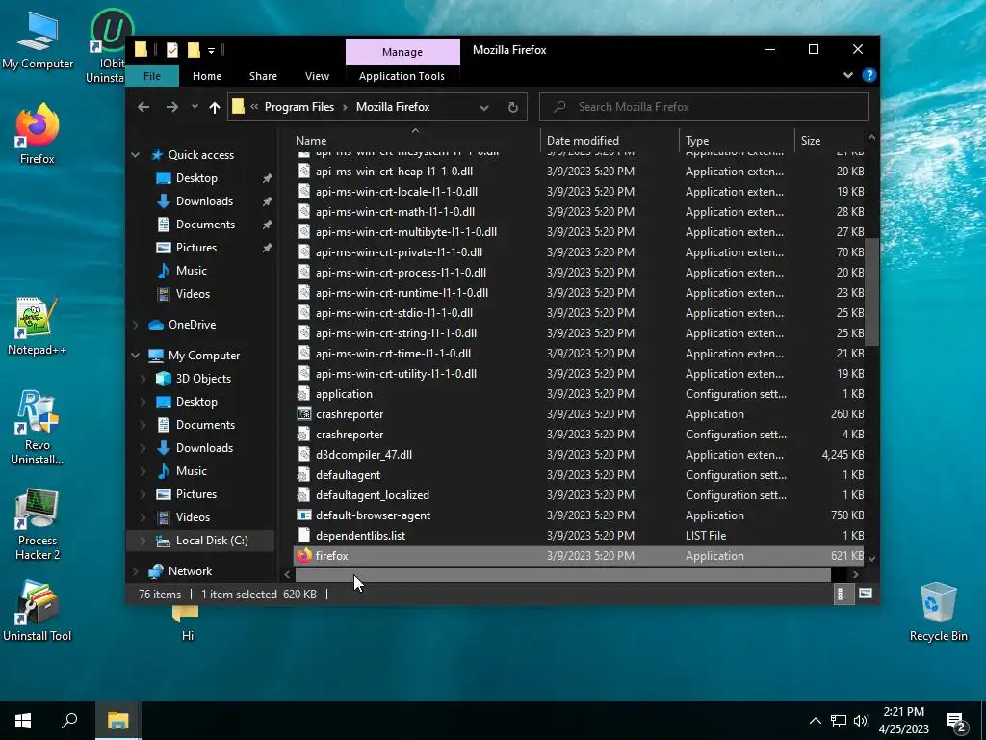The height and width of the screenshot is (740, 986).
Task: Expand the ribbon chevron
Action: point(848,75)
